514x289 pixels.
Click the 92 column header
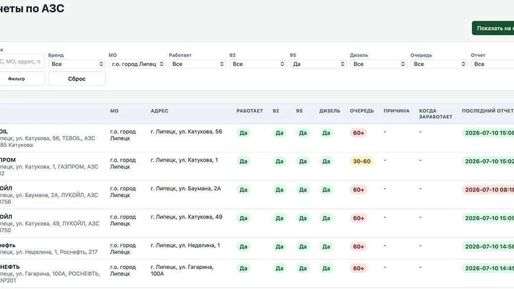[x=276, y=111]
